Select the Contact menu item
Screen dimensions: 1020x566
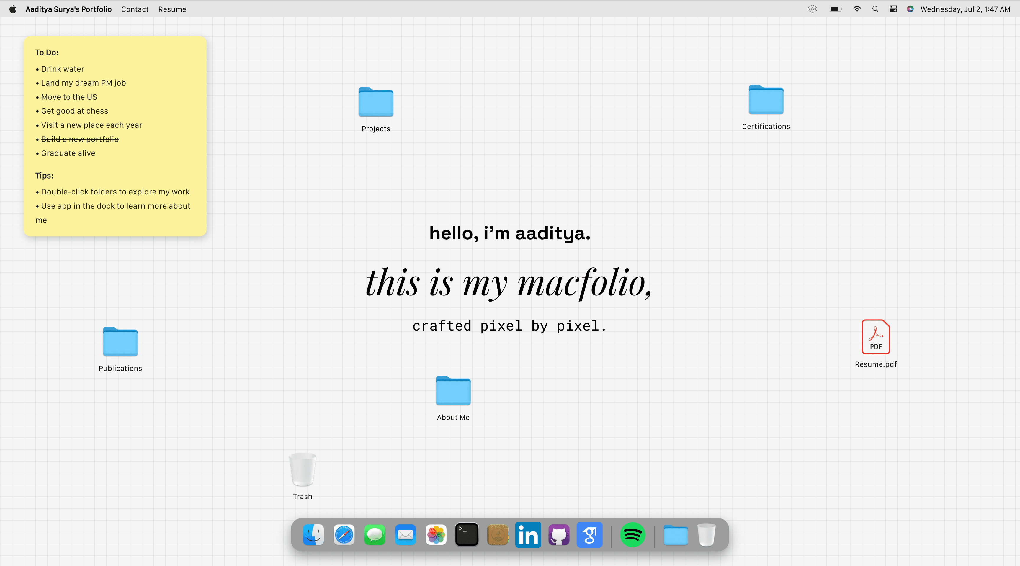click(135, 9)
